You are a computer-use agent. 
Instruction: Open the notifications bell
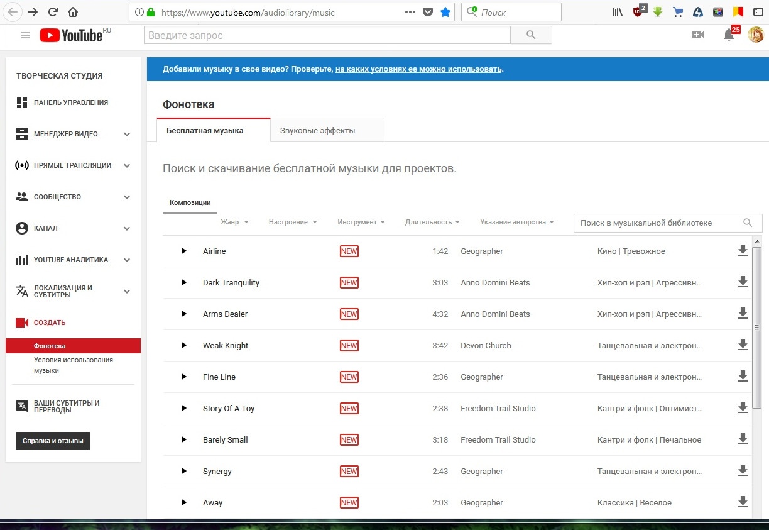729,35
